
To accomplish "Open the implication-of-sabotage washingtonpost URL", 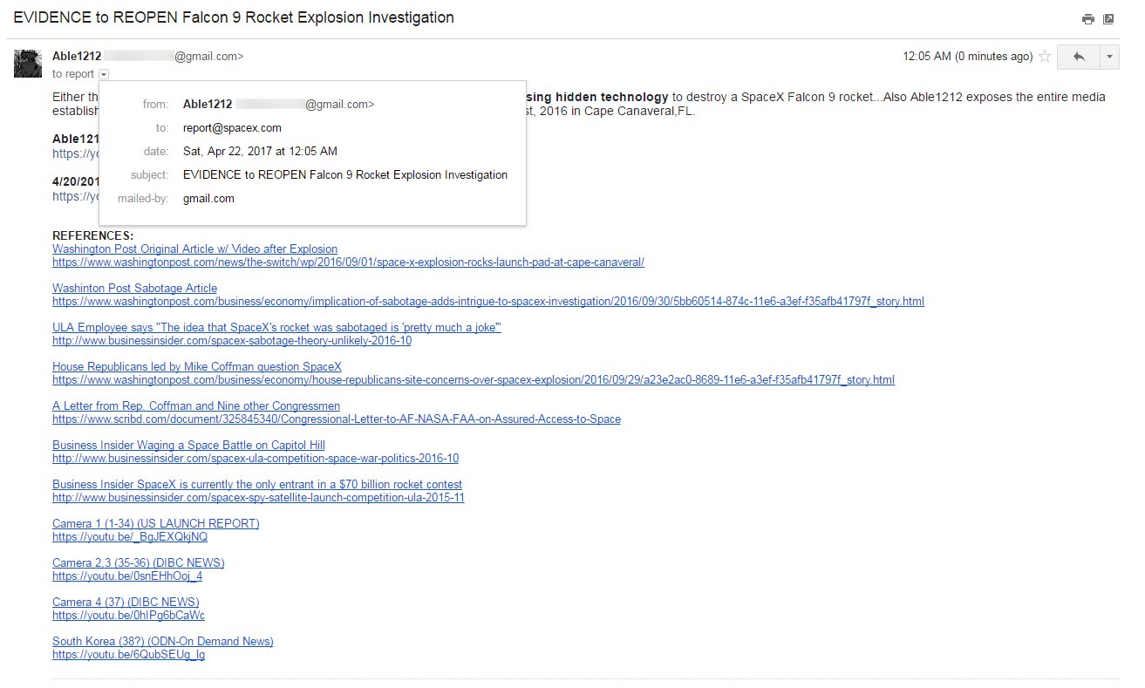I will tap(488, 302).
